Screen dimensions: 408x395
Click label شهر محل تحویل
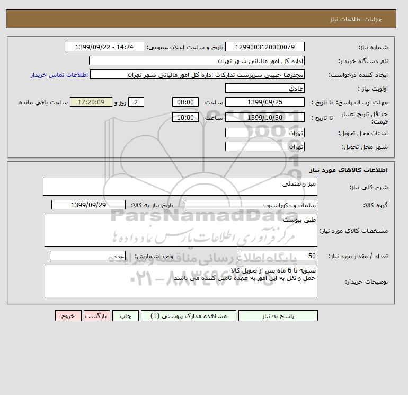pos(365,147)
